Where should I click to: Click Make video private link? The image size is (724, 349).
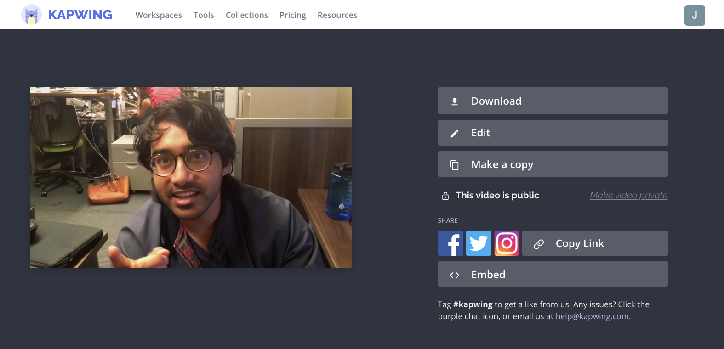click(629, 195)
